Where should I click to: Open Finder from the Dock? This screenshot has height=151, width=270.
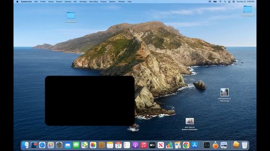(25, 145)
